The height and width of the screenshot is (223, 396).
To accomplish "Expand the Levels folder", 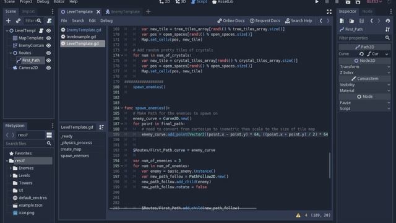I will click(x=11, y=175).
